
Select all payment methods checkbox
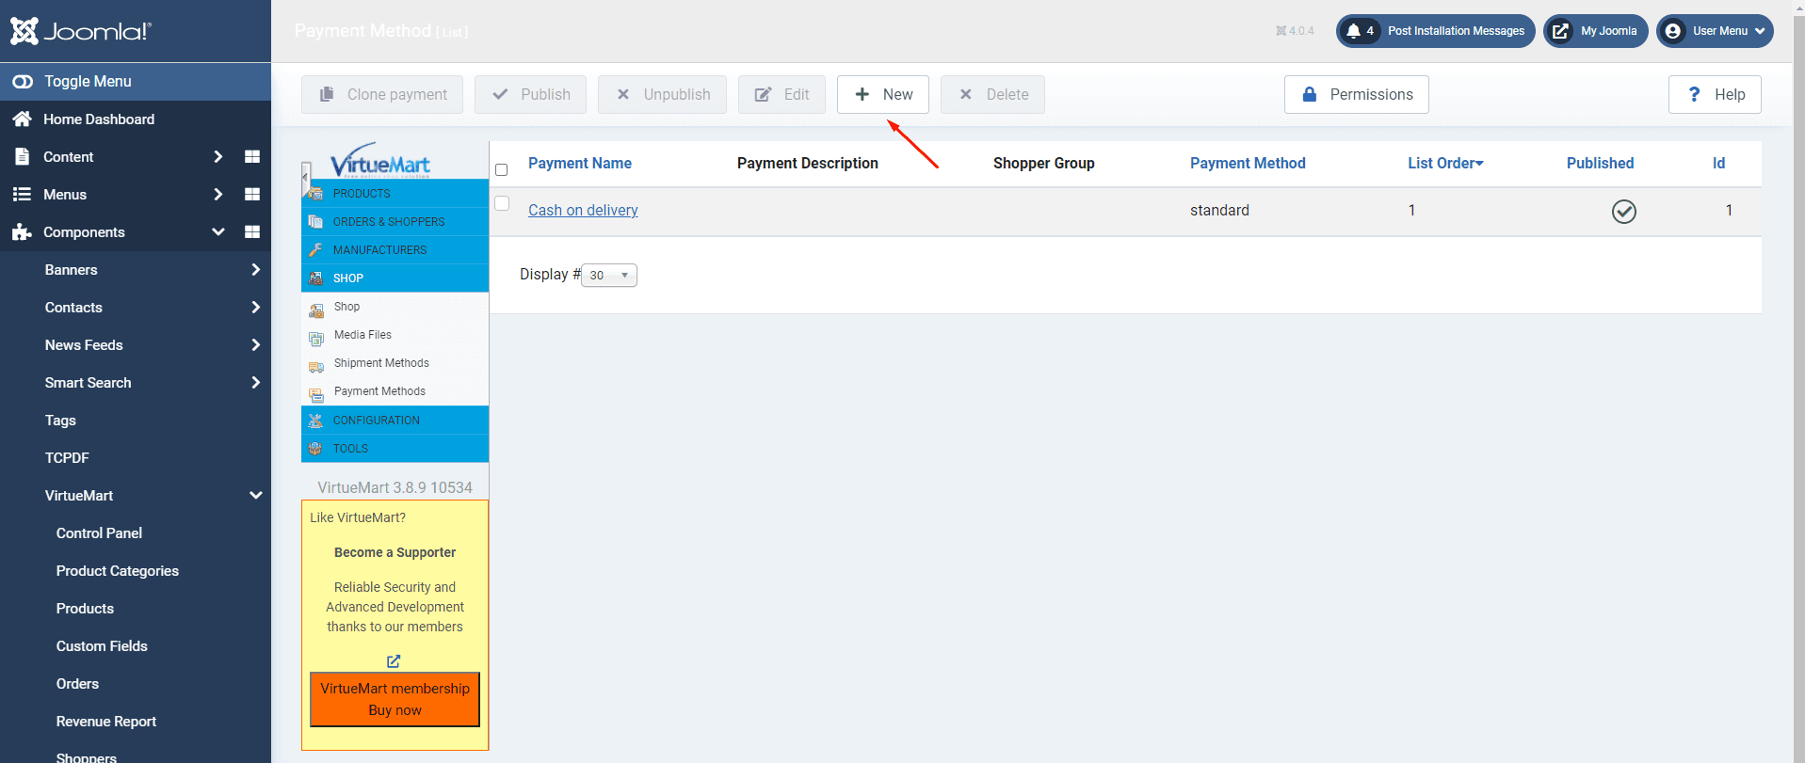502,170
